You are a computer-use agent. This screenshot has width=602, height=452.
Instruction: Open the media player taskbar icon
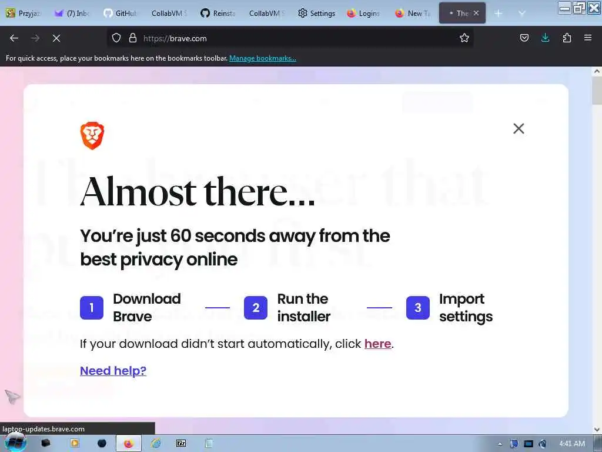75,444
